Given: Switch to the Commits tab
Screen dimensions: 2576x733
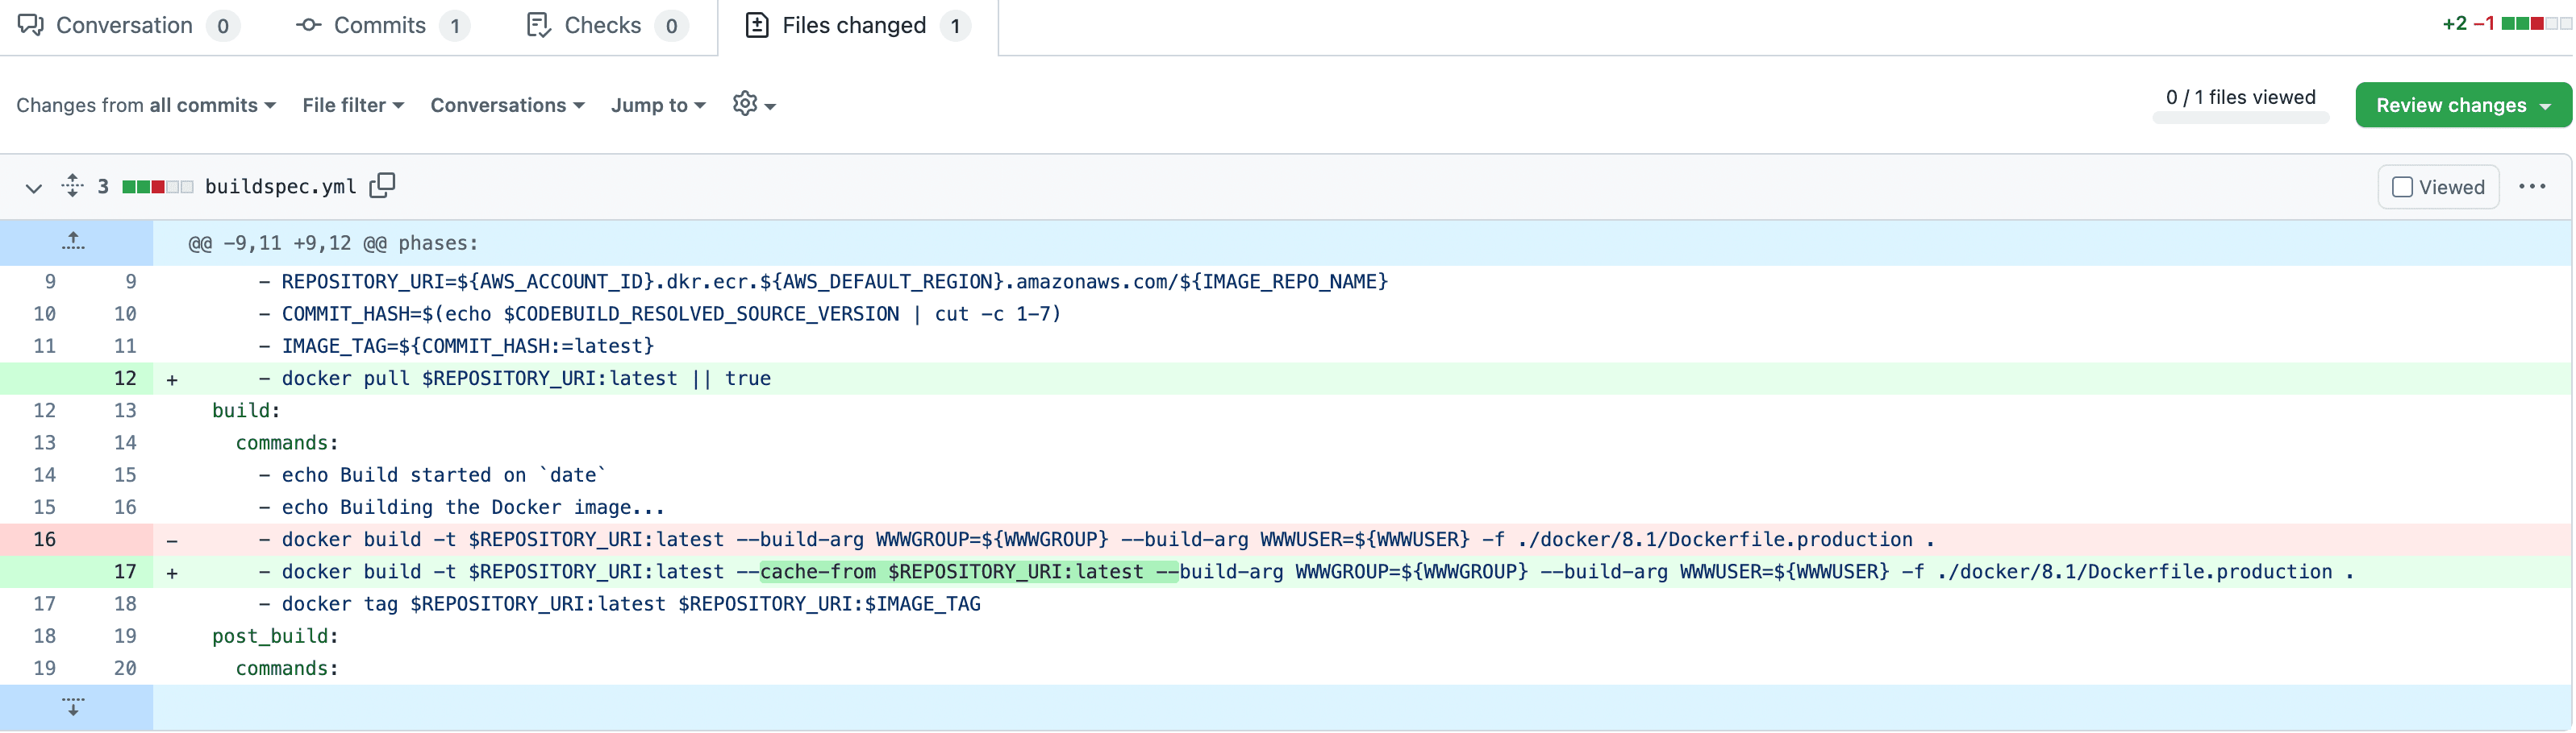Looking at the screenshot, I should [380, 25].
